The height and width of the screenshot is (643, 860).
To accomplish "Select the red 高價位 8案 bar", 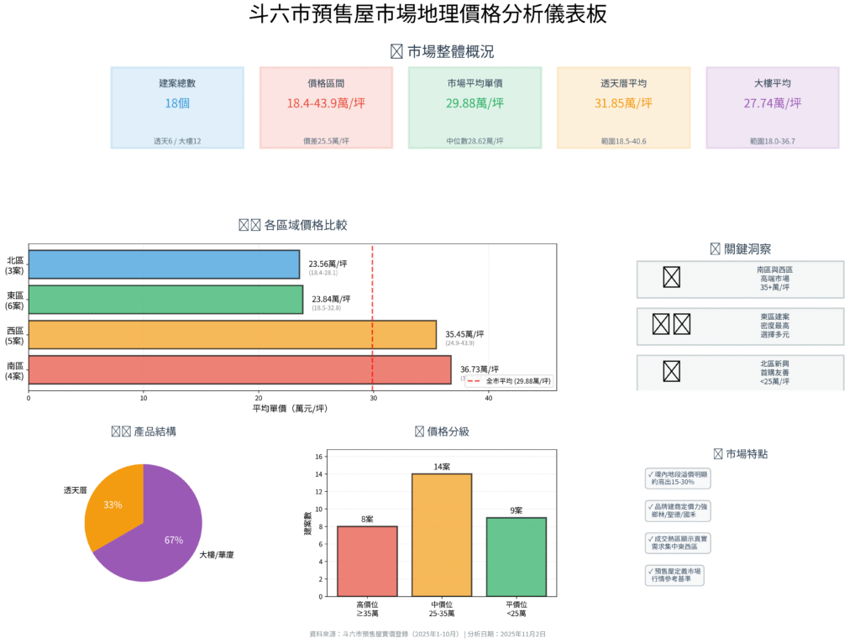I will coord(367,561).
